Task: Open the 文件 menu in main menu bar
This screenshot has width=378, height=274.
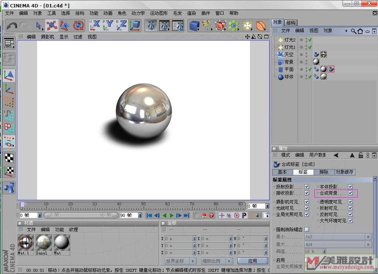Action: tap(9, 13)
